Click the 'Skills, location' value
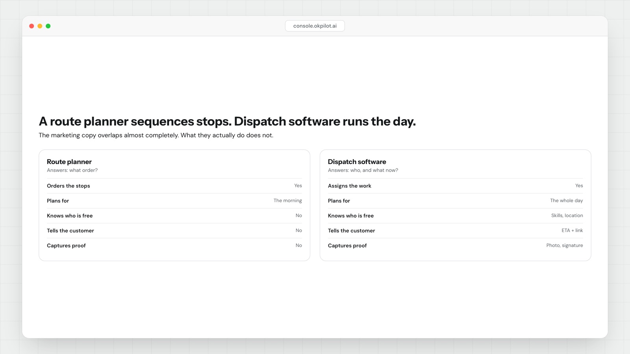This screenshot has height=354, width=630. tap(567, 216)
